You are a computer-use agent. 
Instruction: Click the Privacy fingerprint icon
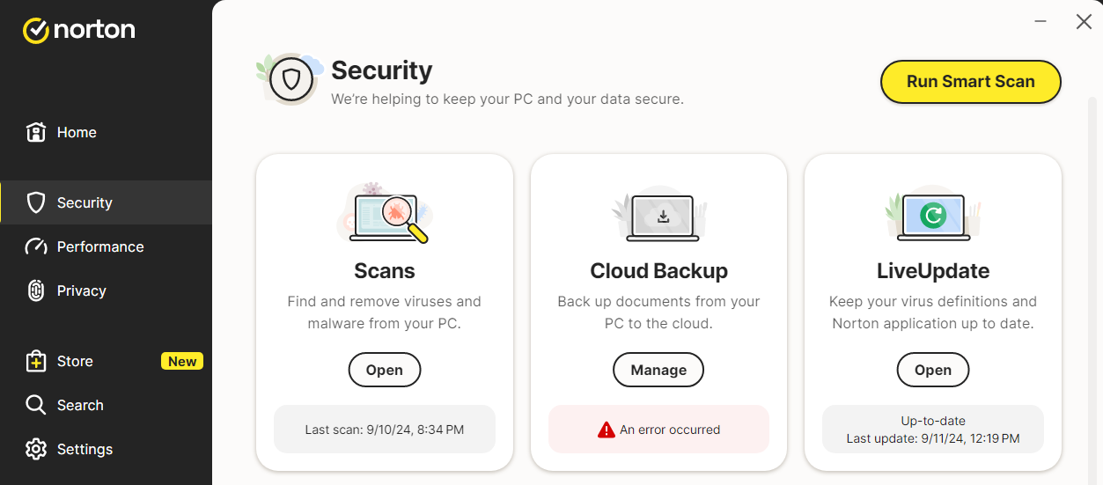coord(36,290)
